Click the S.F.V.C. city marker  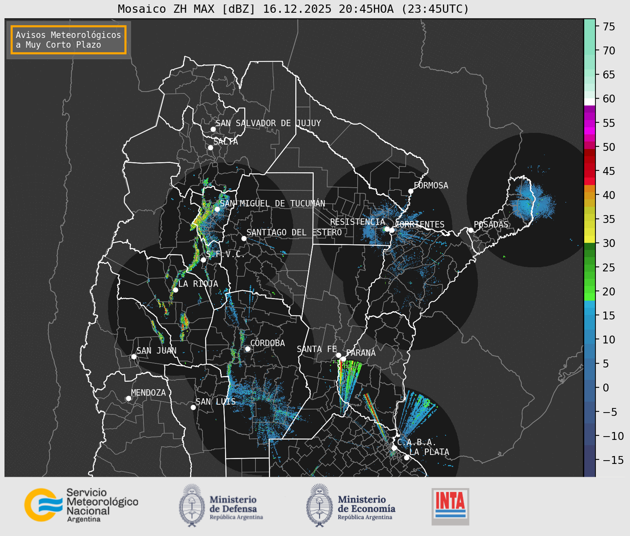(x=203, y=260)
